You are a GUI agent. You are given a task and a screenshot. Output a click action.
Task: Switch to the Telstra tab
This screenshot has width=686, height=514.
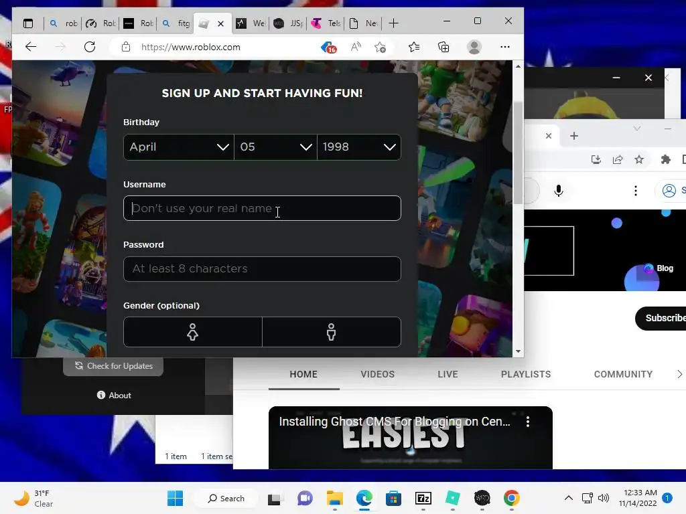pos(326,23)
